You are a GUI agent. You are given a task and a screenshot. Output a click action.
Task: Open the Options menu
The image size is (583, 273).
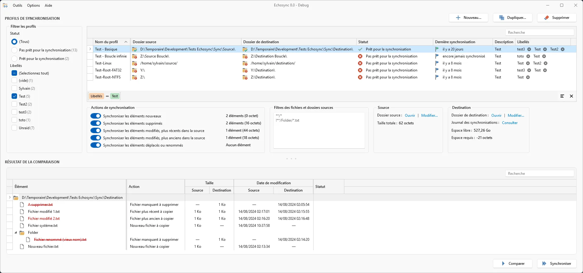point(33,5)
